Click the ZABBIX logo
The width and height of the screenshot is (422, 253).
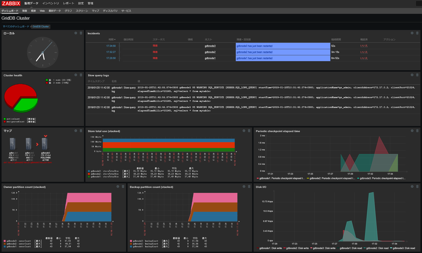[11, 3]
